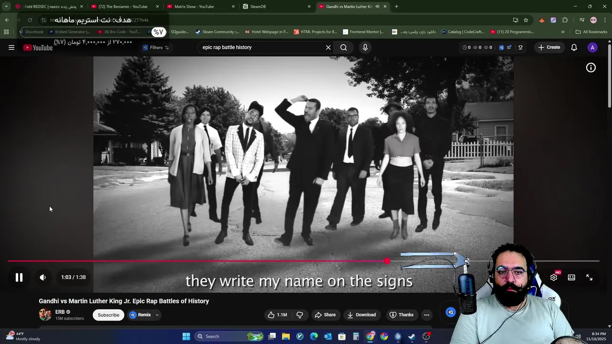Mute the Gandhi vs Martin Luther King tab audio
This screenshot has width=612, height=344.
tap(377, 7)
